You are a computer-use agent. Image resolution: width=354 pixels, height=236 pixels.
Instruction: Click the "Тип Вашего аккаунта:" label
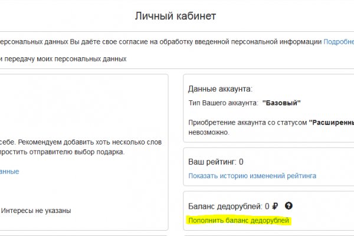tap(223, 103)
